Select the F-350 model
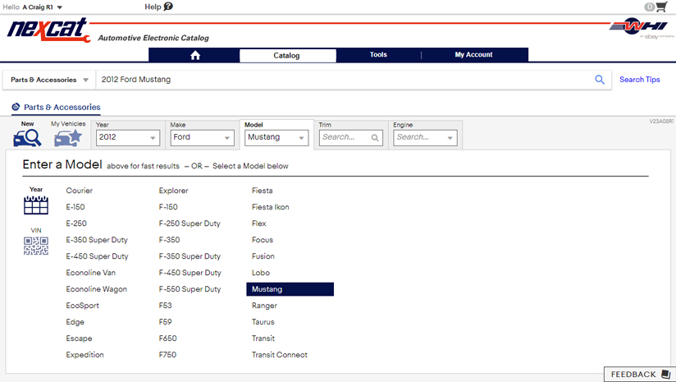Viewport: 676px width, 382px height. [170, 240]
